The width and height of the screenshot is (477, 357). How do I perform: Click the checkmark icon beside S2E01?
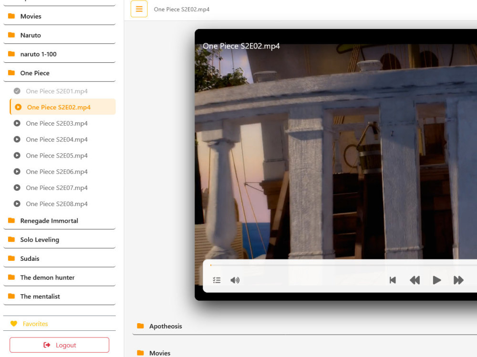(17, 91)
